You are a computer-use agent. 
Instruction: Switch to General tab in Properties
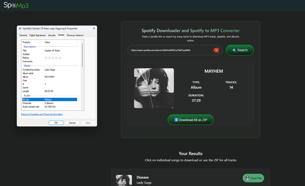pos(23,35)
